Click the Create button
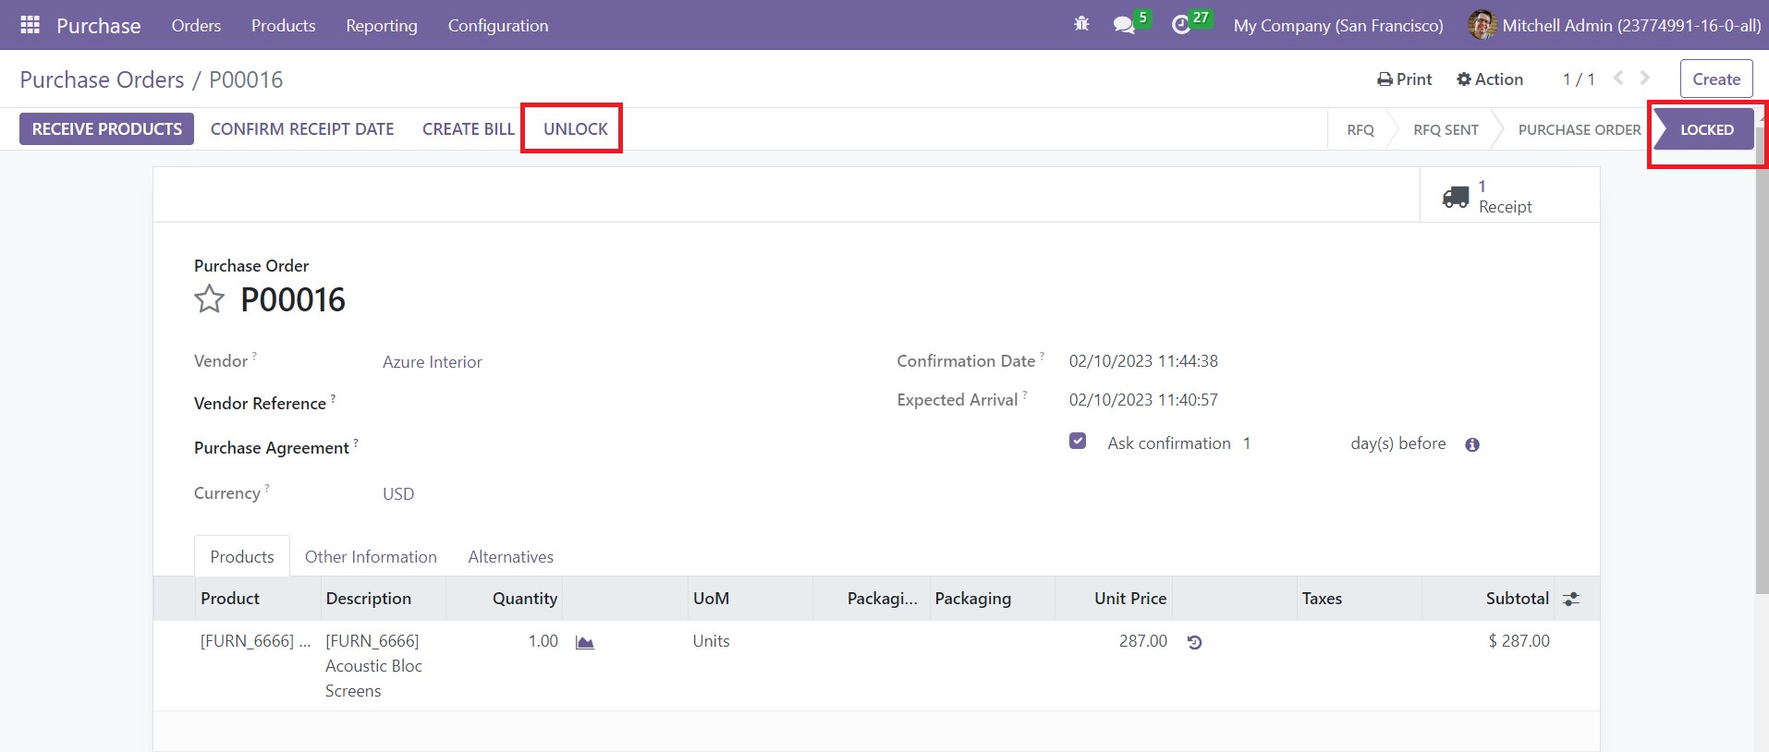Screen dimensions: 1769x752 click(x=1716, y=79)
